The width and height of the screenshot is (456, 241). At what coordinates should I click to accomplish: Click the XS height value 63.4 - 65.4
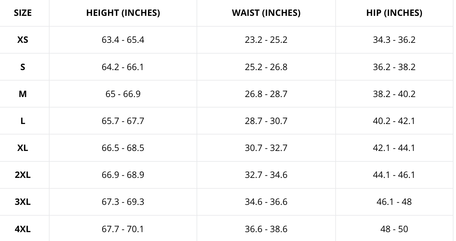click(123, 40)
